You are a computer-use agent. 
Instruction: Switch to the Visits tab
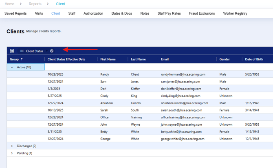(x=39, y=13)
